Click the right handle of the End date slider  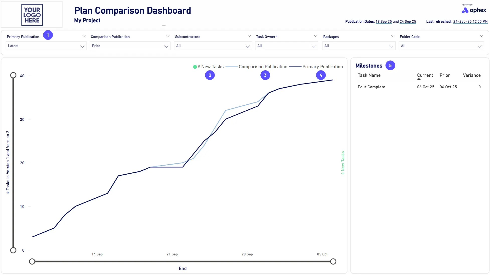coord(333,261)
